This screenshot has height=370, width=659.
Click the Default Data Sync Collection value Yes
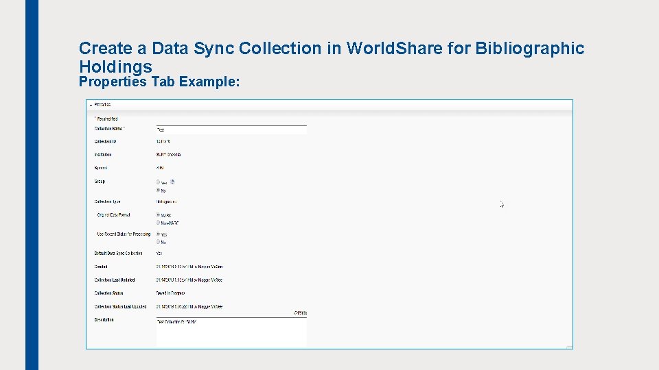coord(159,254)
